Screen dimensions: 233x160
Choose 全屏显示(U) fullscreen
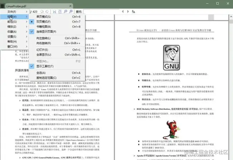(x=57, y=55)
